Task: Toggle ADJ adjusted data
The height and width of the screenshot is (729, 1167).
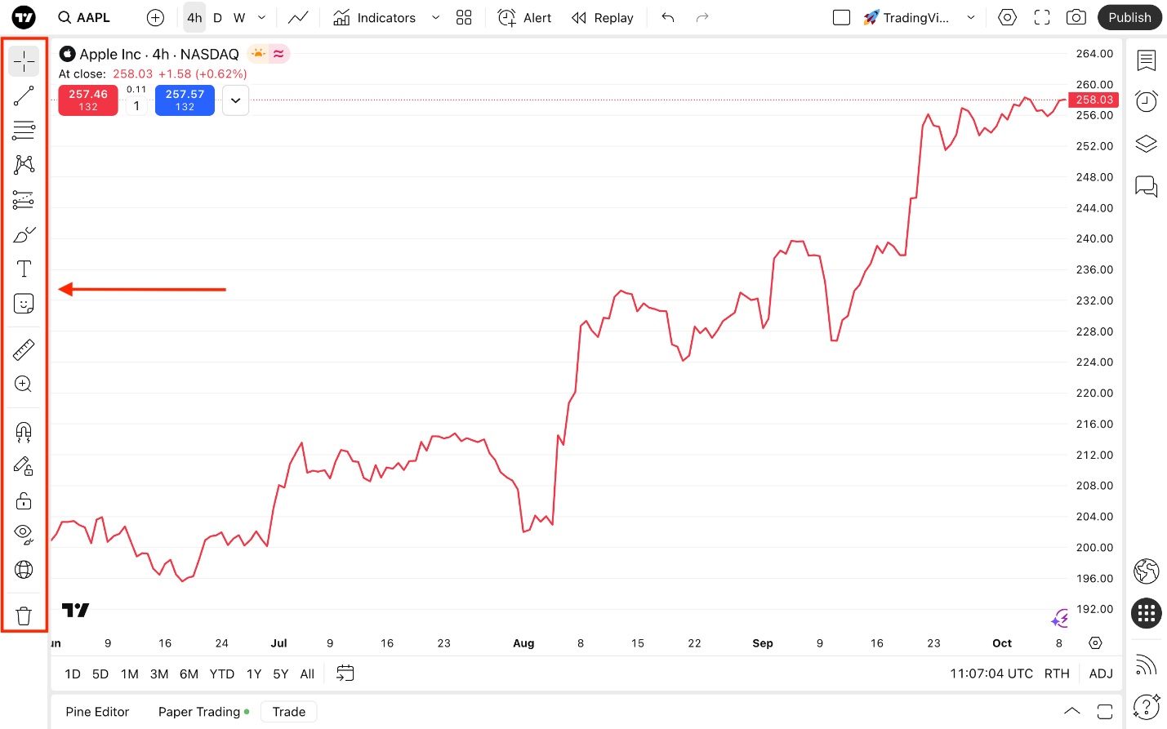Action: coord(1101,673)
